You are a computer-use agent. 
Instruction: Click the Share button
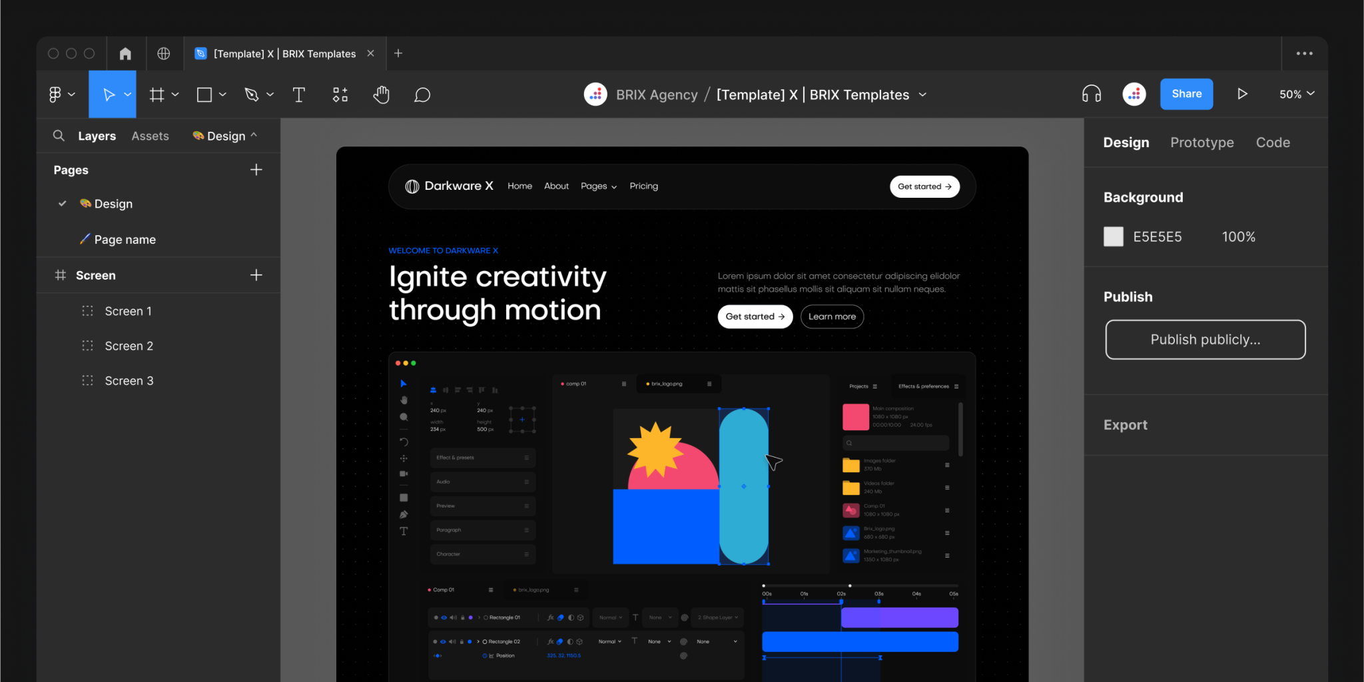click(1186, 93)
